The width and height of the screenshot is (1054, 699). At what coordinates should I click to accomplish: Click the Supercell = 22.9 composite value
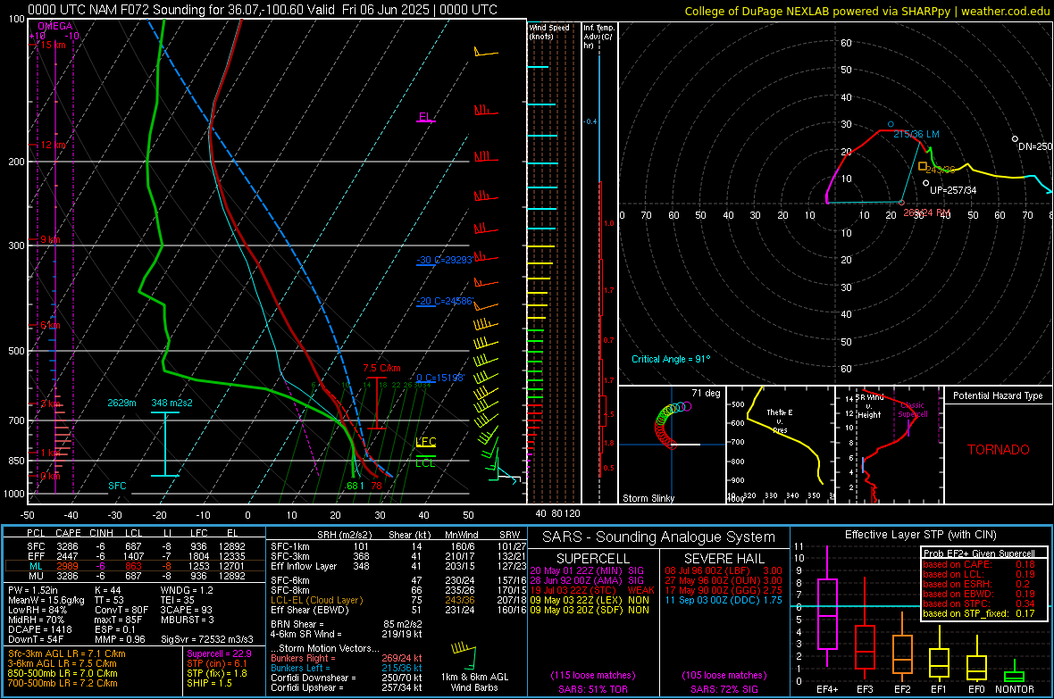pyautogui.click(x=219, y=653)
